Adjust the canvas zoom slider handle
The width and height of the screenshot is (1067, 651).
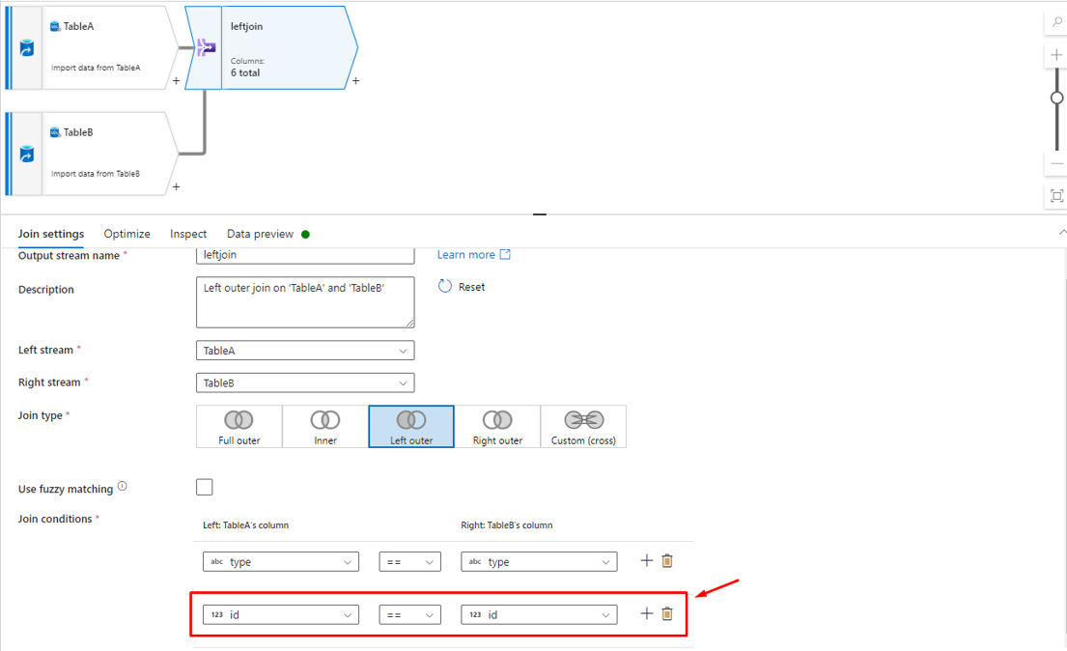(1056, 99)
